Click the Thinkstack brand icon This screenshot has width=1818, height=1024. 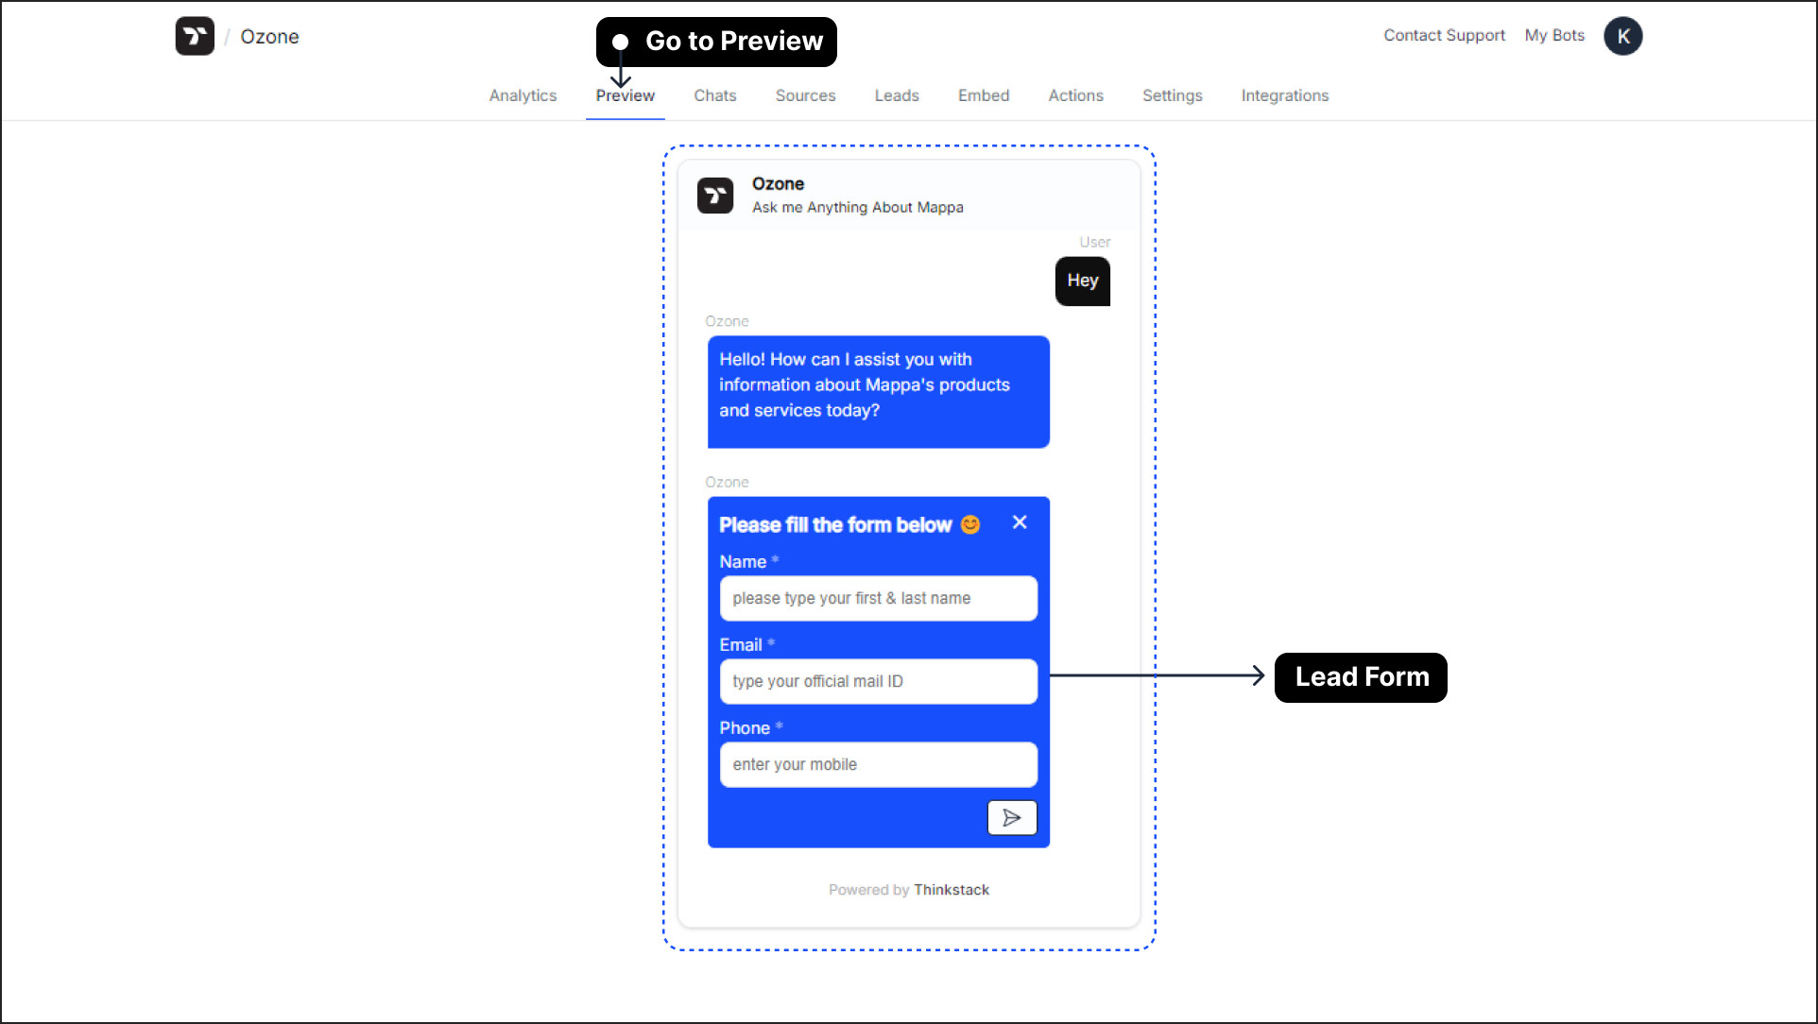[x=195, y=36]
